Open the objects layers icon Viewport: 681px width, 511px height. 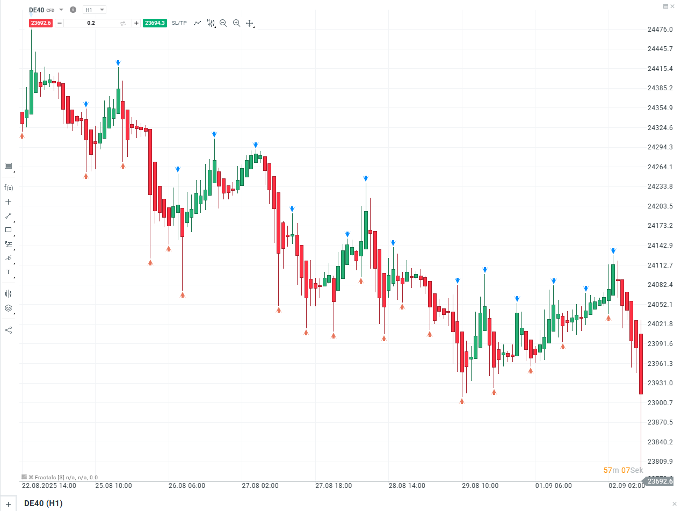8,308
